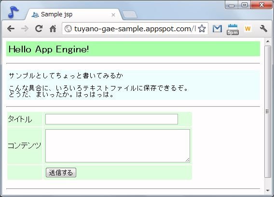Go back with the browser back arrow
This screenshot has height=197, width=274.
[11, 29]
